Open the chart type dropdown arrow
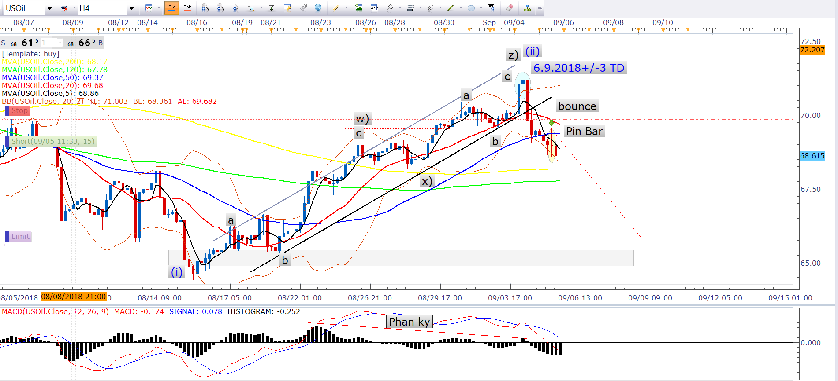This screenshot has height=381, width=838. pos(159,8)
